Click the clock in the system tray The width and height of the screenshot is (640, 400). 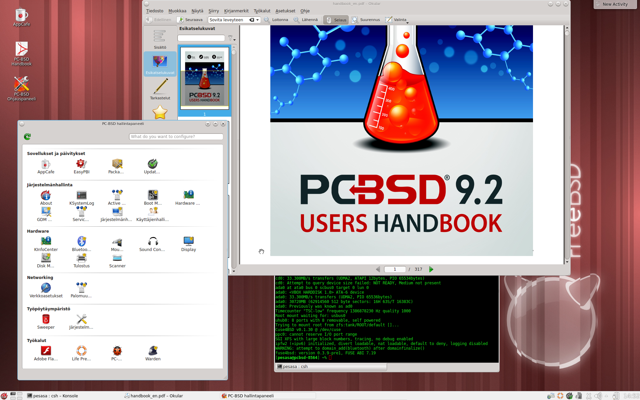[x=631, y=396]
